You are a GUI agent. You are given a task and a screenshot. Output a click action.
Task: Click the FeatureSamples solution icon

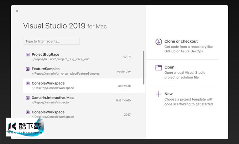(28, 69)
